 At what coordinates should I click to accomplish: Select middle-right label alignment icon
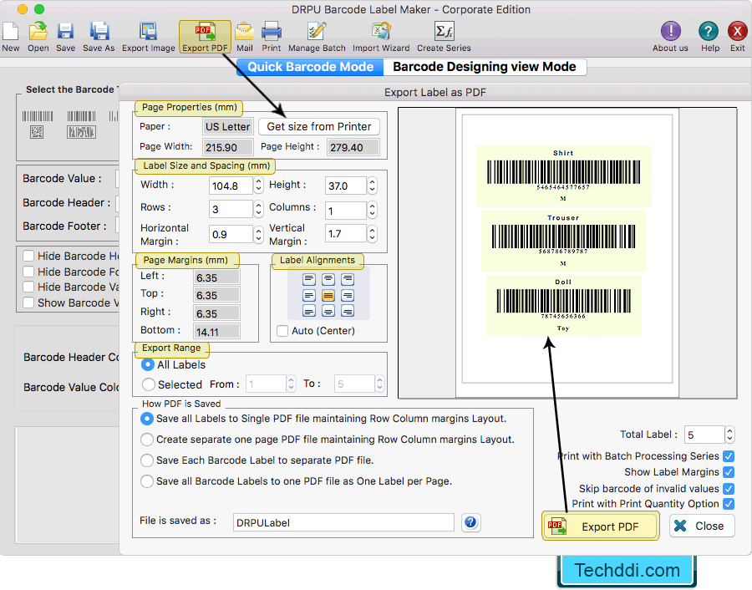(348, 295)
